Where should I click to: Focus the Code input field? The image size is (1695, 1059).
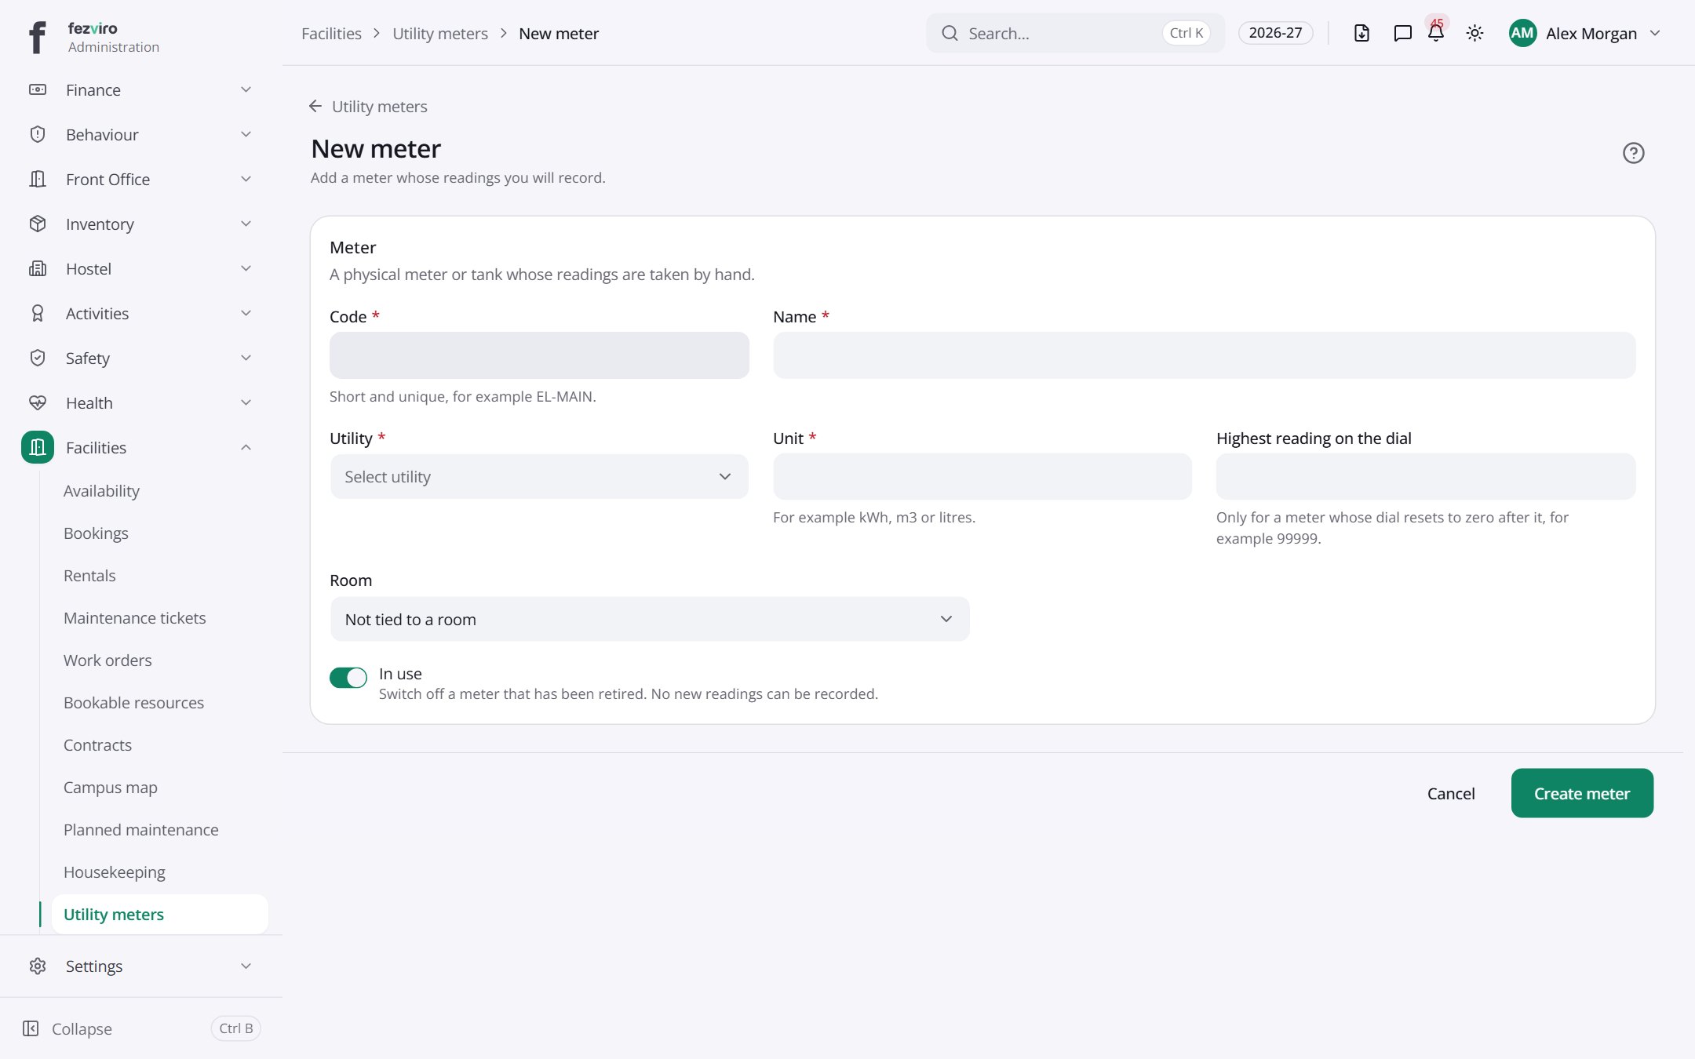pyautogui.click(x=539, y=355)
